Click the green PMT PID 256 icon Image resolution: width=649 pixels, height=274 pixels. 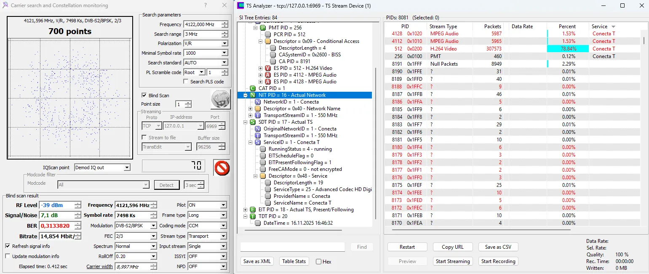click(262, 28)
